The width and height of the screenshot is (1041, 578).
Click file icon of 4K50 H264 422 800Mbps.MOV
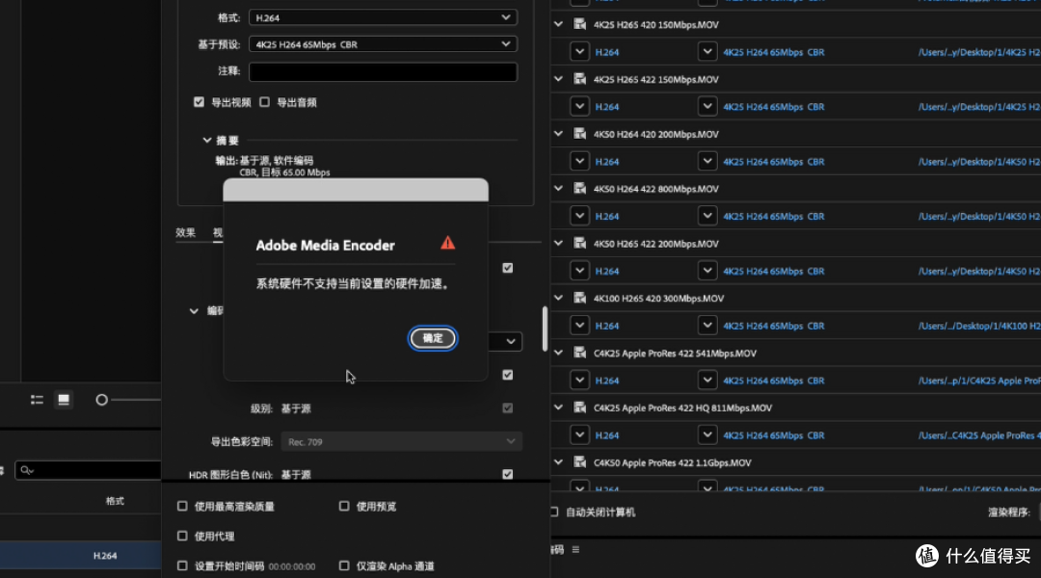click(579, 189)
